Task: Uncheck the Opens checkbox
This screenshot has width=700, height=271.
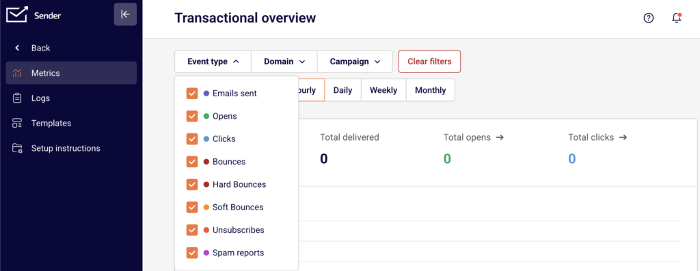Action: [x=192, y=116]
